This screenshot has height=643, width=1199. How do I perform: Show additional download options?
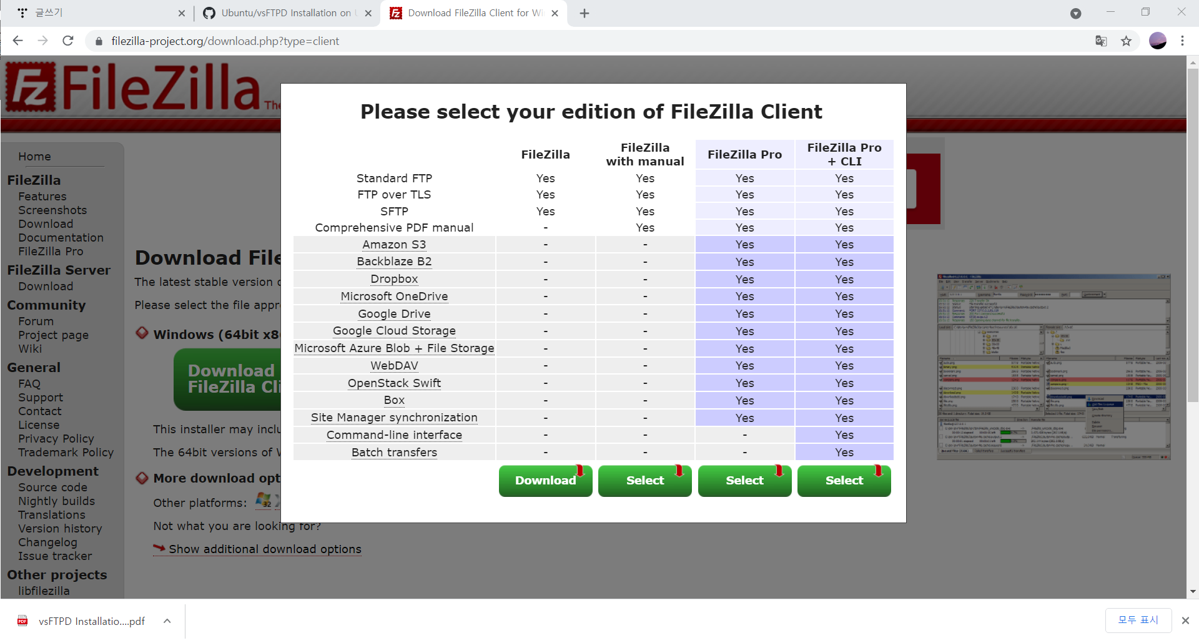265,549
